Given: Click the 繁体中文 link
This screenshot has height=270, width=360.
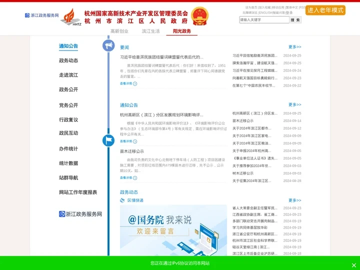Looking at the screenshot, I should click(292, 7).
